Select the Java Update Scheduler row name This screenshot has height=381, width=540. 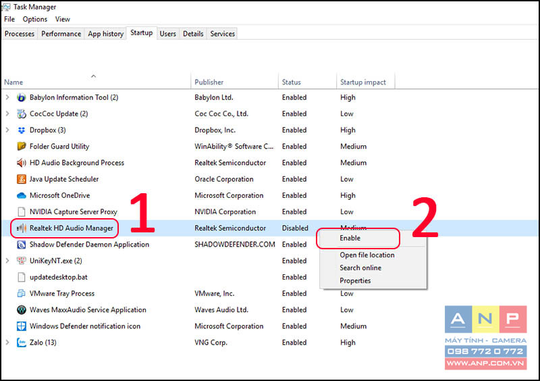point(64,179)
